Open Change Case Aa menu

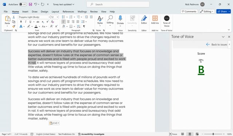[44, 26]
